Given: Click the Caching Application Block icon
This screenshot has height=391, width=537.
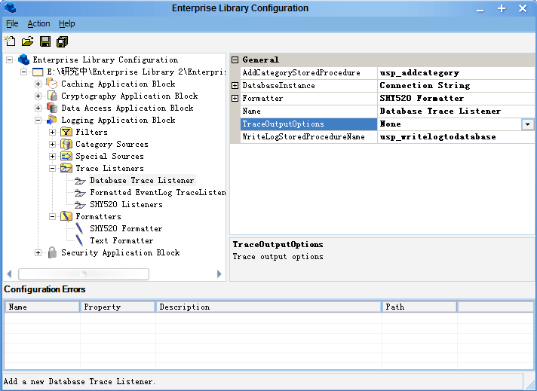Looking at the screenshot, I should [x=52, y=84].
